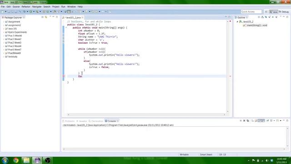The width and height of the screenshot is (291, 164).
Task: Maximize the editor area
Action: coord(229,17)
